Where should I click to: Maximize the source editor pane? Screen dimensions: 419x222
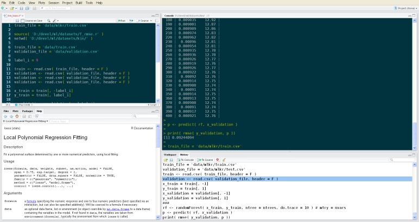[157, 16]
